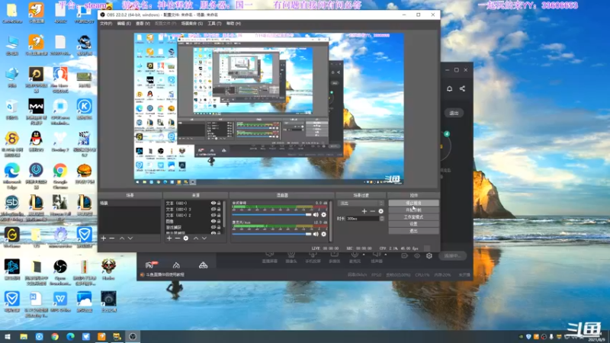Open File Explorer from the taskbar
The width and height of the screenshot is (610, 343).
pos(24,337)
